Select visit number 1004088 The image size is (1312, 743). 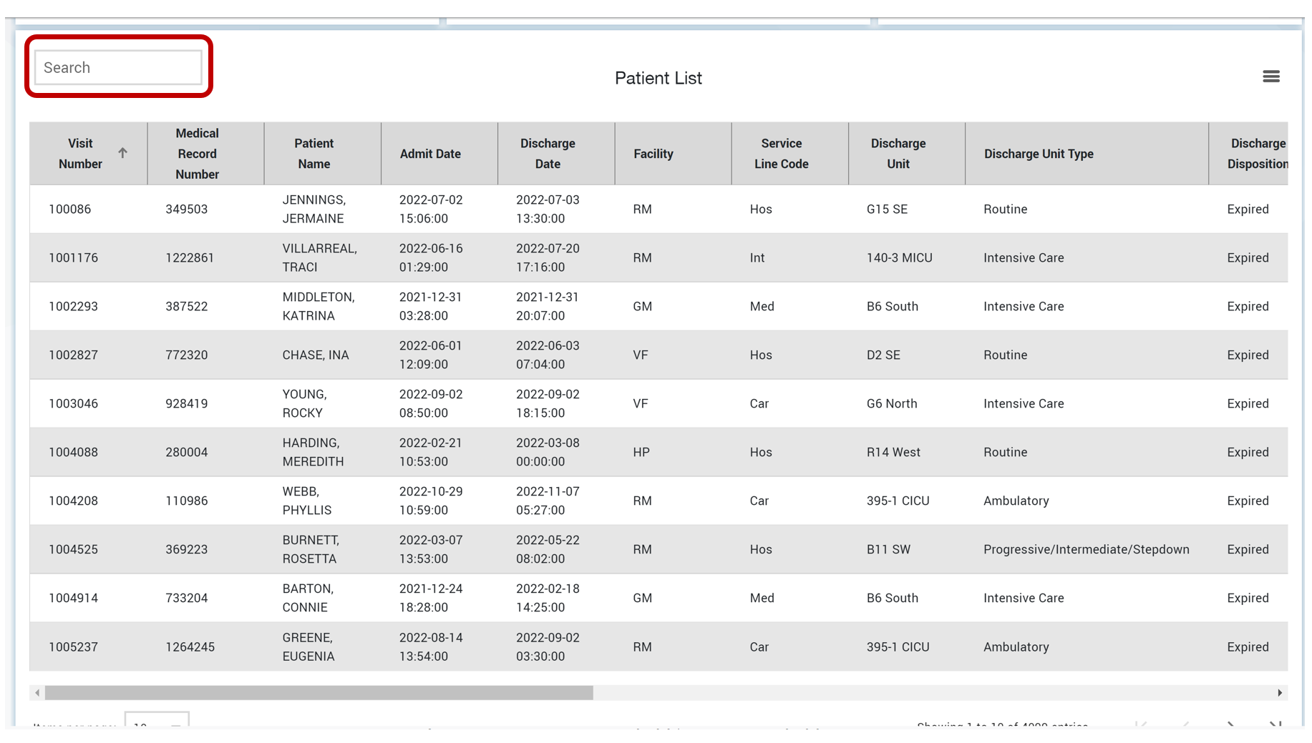(74, 453)
